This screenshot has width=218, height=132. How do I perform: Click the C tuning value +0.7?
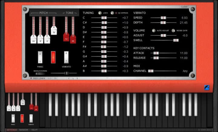point(125,18)
